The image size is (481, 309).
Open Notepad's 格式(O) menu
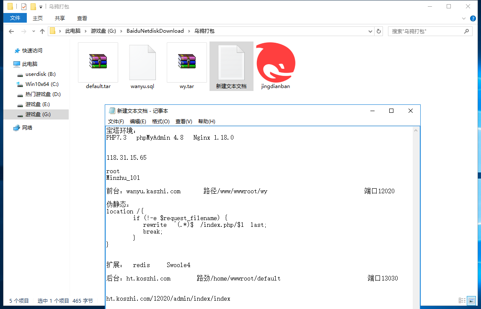(160, 121)
